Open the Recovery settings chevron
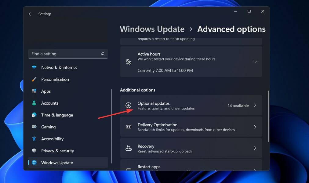Viewport: 309px width, 183px height. pos(255,148)
